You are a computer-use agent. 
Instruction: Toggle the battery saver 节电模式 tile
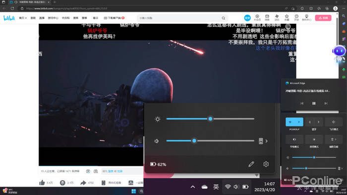[294, 140]
